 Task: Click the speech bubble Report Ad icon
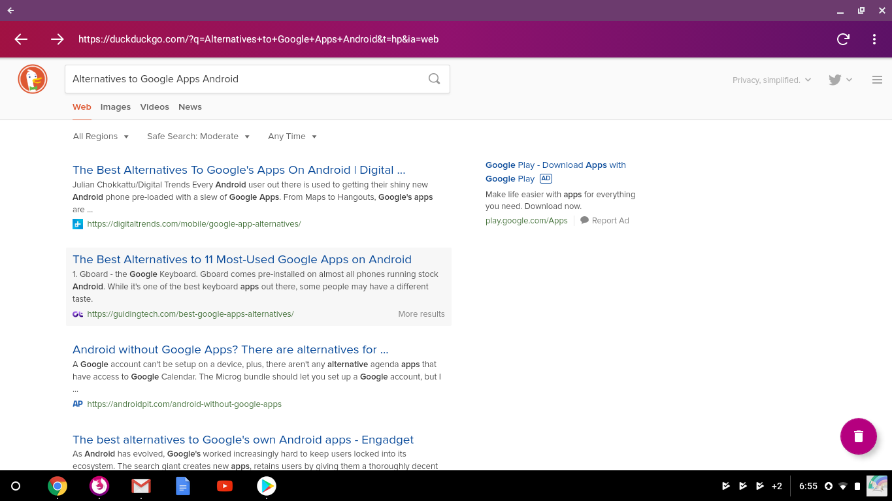pyautogui.click(x=584, y=221)
